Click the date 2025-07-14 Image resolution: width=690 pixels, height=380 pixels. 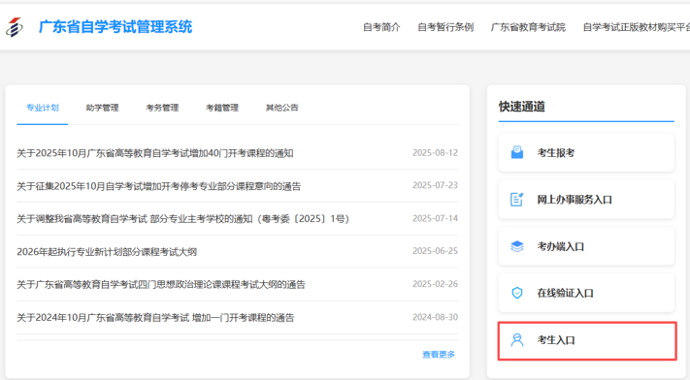[x=435, y=218]
